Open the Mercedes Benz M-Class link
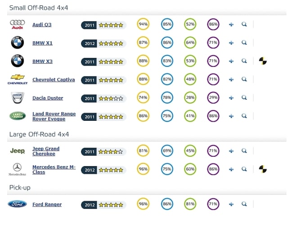The width and height of the screenshot is (288, 238). point(54,169)
